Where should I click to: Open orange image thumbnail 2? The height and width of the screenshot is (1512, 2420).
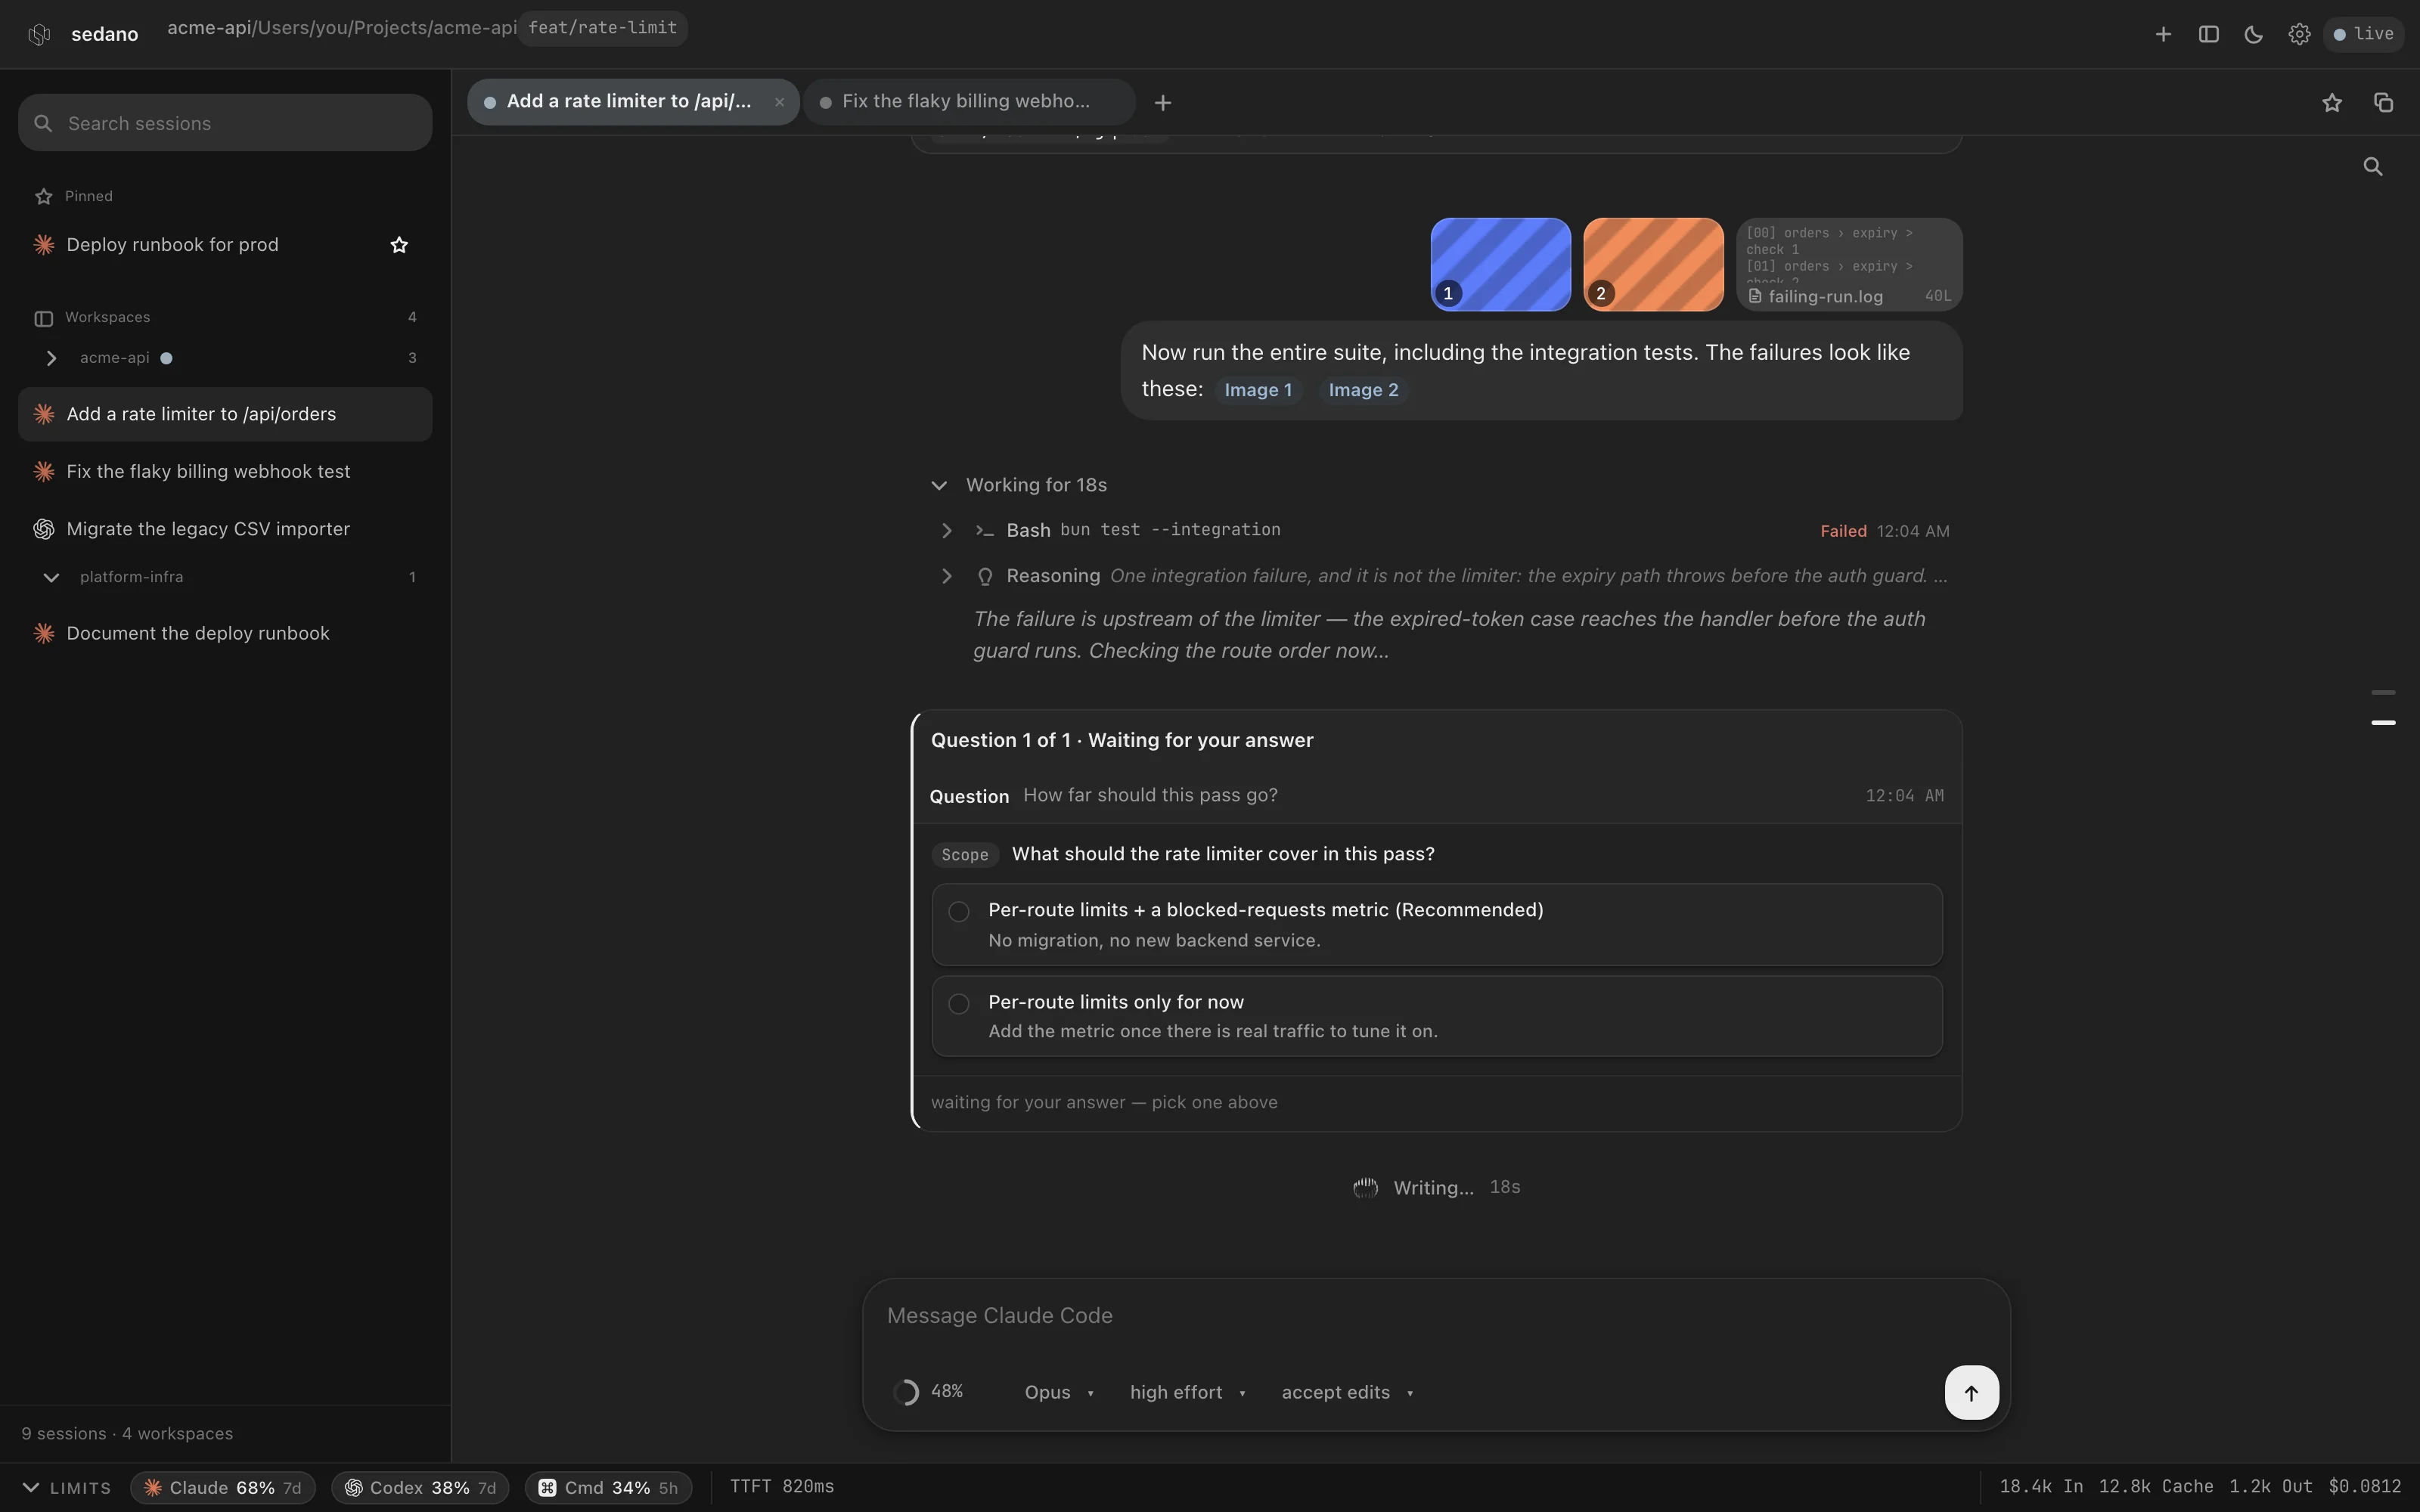tap(1653, 264)
